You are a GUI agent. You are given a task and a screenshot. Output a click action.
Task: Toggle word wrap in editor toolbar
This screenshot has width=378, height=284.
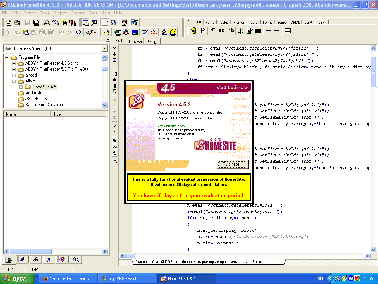tap(114, 68)
